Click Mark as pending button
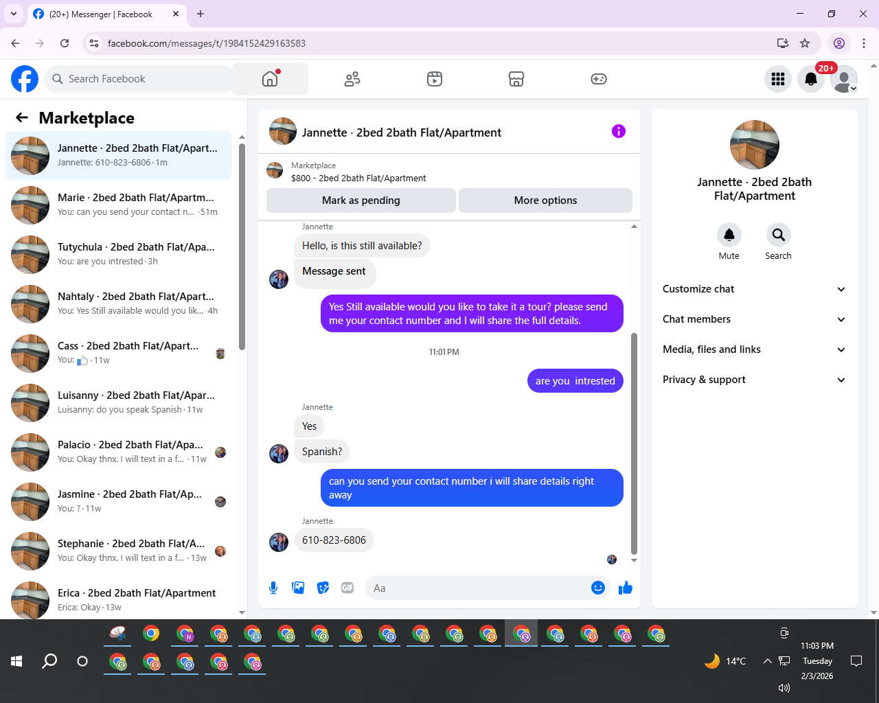This screenshot has width=879, height=703. 361,200
